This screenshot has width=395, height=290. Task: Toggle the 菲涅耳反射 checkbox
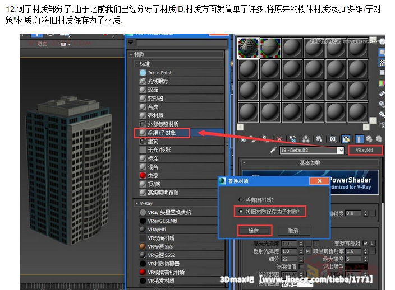point(366,244)
